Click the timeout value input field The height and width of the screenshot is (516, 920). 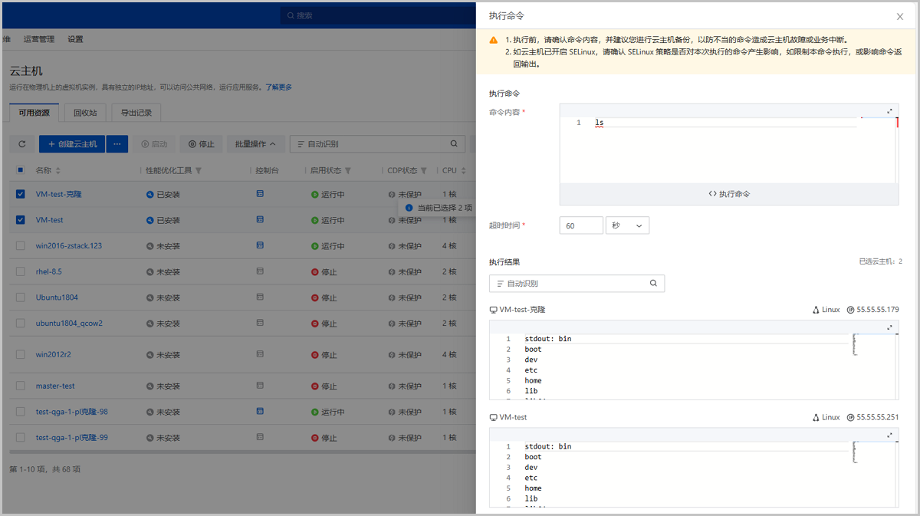click(581, 226)
